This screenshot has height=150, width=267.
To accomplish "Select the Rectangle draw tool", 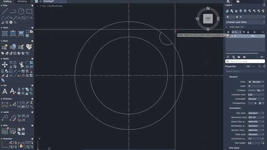I will click(x=29, y=11).
